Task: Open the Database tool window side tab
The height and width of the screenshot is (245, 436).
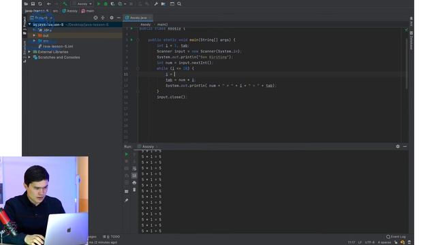Action: coord(411,40)
